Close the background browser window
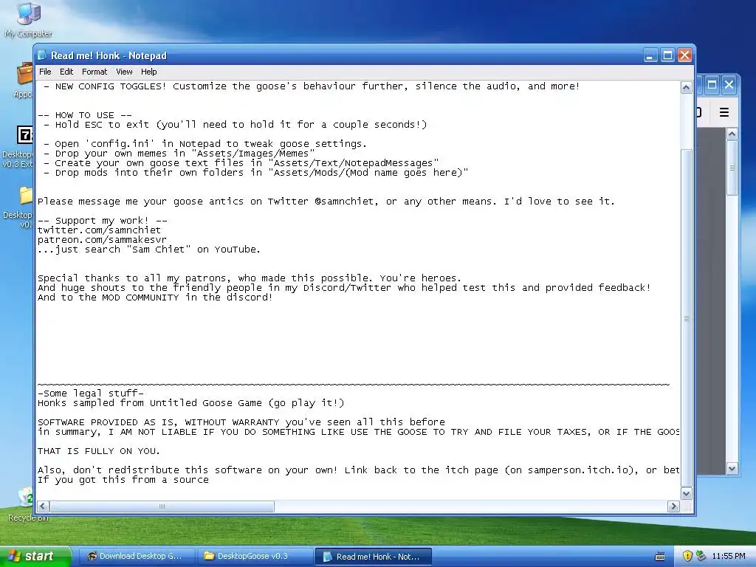This screenshot has height=567, width=756. tap(729, 85)
